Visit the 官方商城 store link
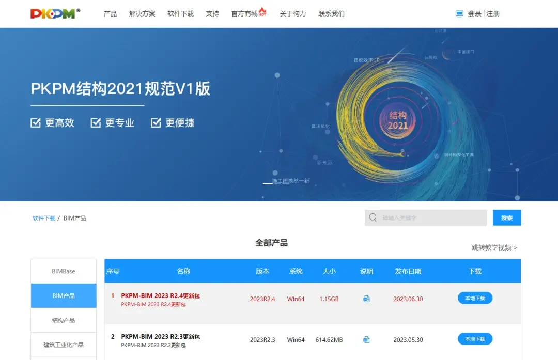The height and width of the screenshot is (360, 558). [244, 14]
